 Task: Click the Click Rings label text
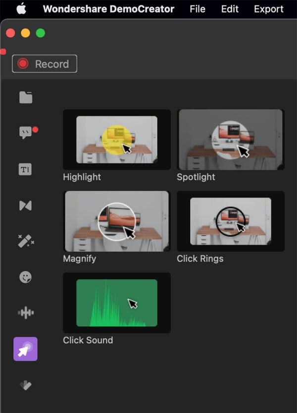coord(200,258)
